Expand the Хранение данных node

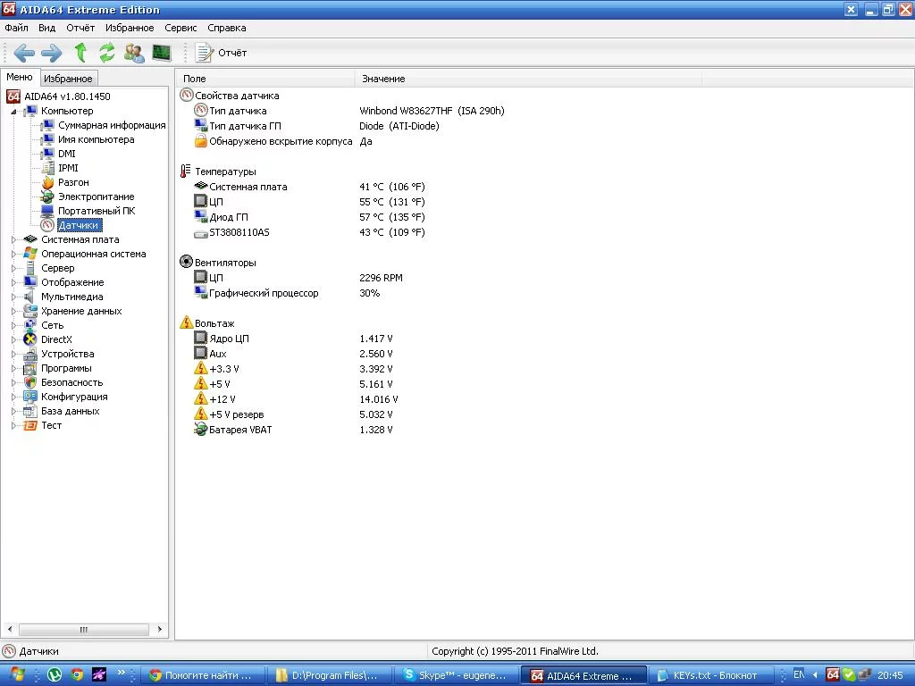[13, 311]
